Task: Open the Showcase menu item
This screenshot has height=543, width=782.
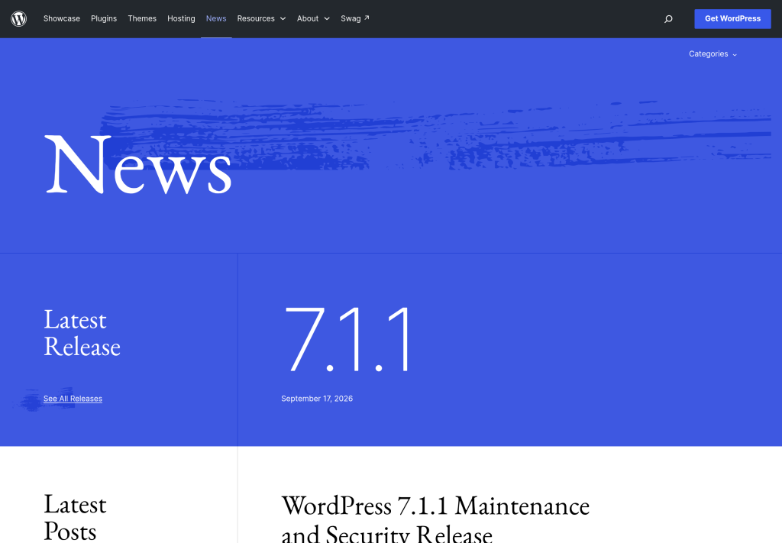Action: 62,18
